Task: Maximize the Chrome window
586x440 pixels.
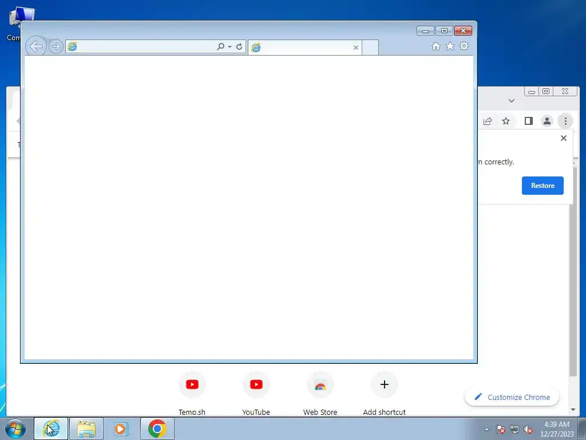Action: point(546,92)
